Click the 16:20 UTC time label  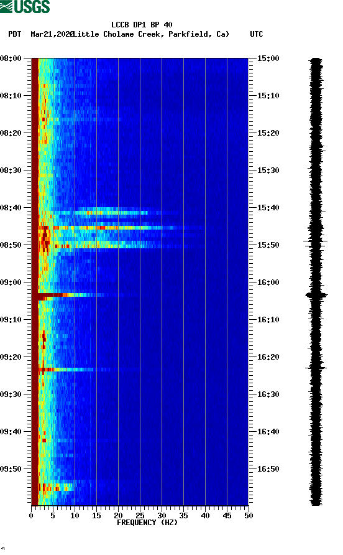pyautogui.click(x=268, y=357)
